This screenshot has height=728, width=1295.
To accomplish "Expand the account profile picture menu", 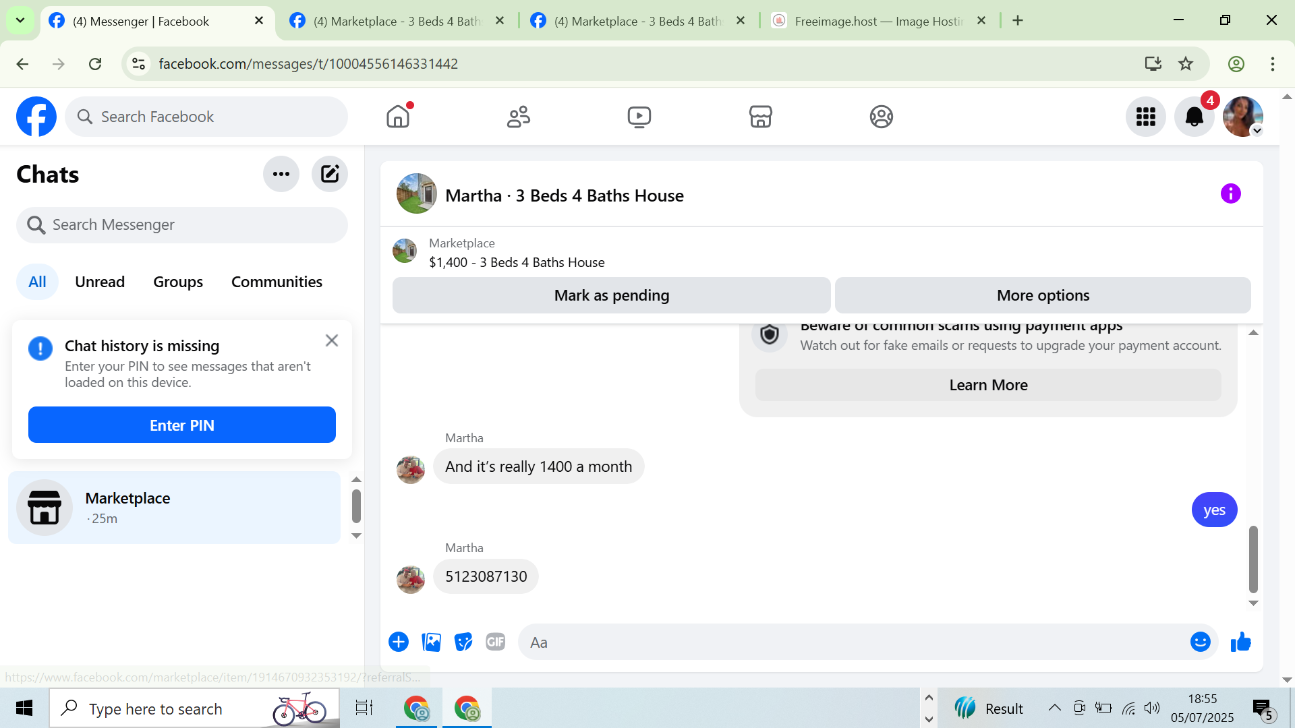I will point(1243,117).
